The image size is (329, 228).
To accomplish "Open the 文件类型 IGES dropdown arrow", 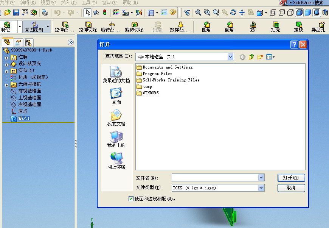I will [261, 187].
